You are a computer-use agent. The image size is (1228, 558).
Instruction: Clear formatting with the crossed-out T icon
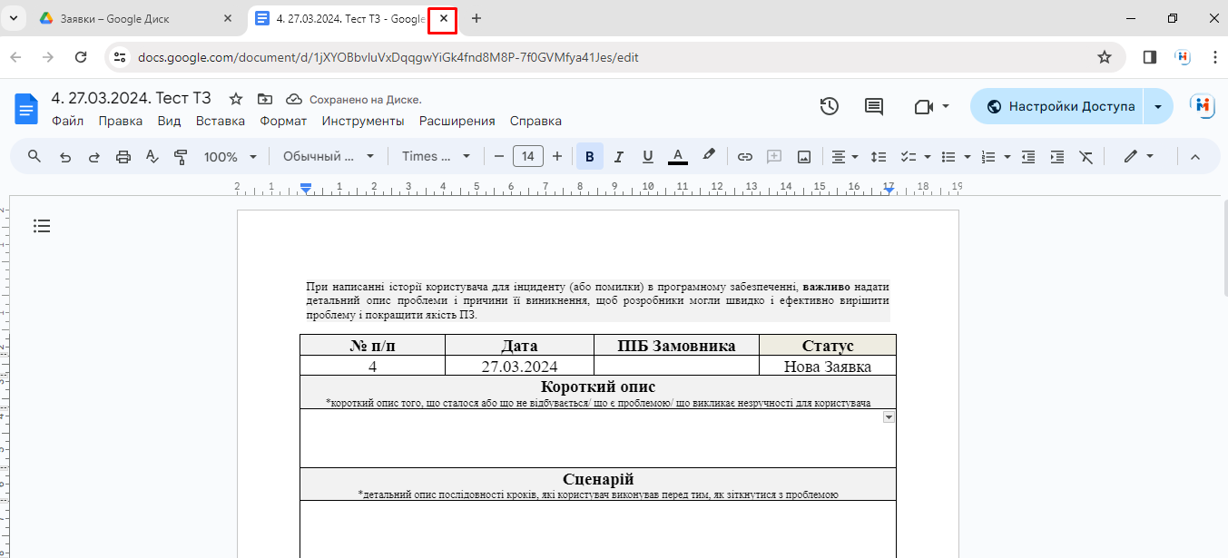pos(1086,157)
